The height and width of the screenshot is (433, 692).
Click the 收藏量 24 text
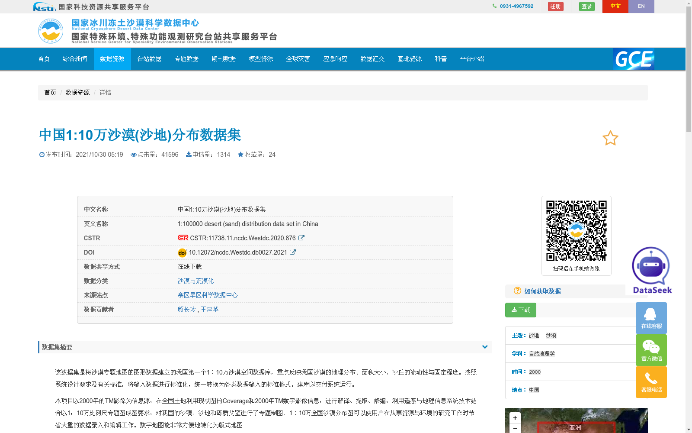(256, 155)
